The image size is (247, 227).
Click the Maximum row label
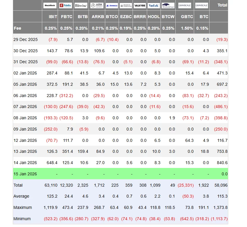pos(23,207)
